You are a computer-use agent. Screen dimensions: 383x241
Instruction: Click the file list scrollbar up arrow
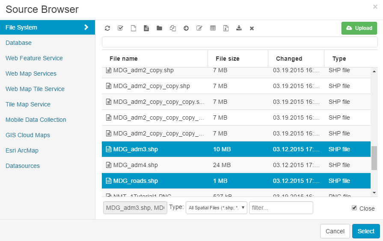[x=374, y=71]
